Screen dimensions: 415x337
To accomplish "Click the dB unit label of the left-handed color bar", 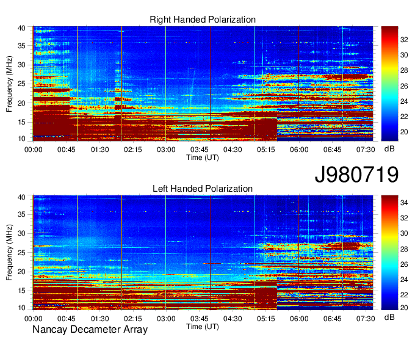I will (389, 317).
